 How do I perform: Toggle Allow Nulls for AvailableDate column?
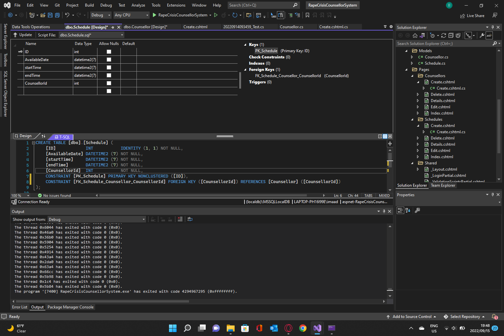point(109,60)
